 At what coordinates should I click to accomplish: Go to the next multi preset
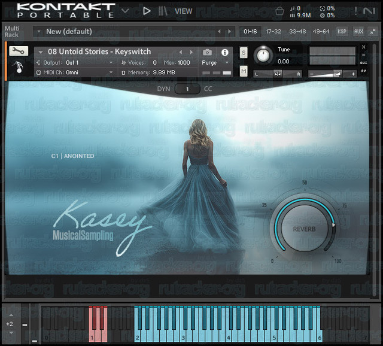coord(229,31)
